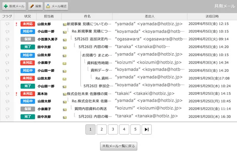The height and width of the screenshot is (155, 237).
Task: Click mail icon on Re.株式会社未来 佐藤 row
Action: coord(64,102)
